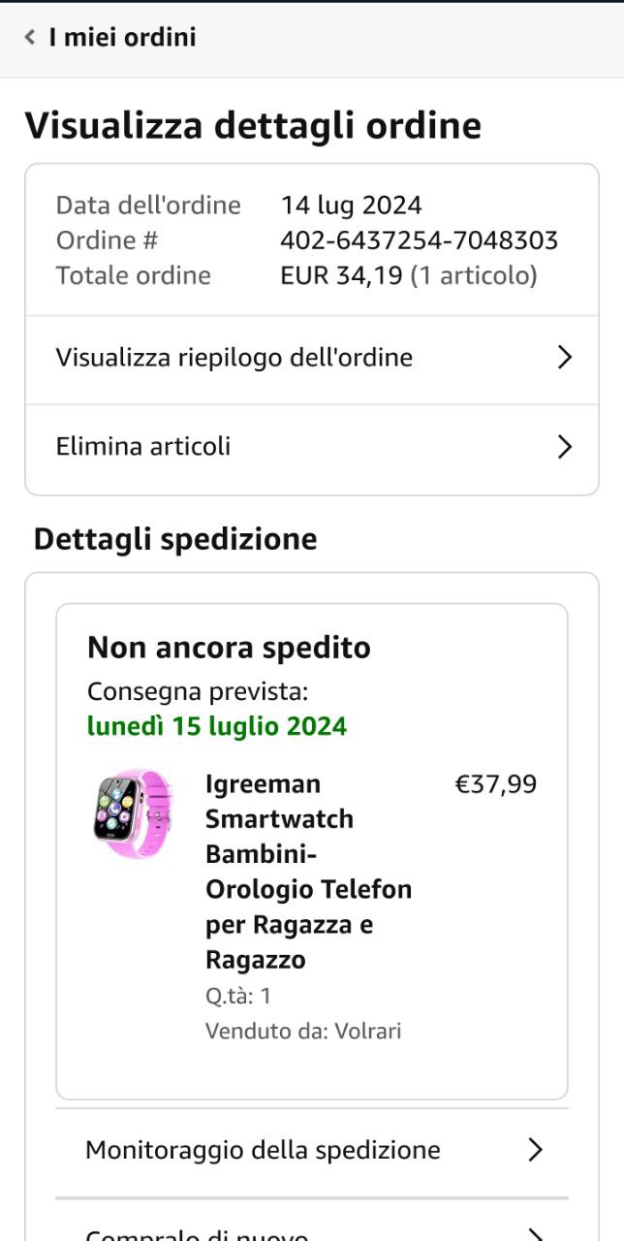Tap the back arrow icon at top
This screenshot has width=624, height=1241.
30,38
